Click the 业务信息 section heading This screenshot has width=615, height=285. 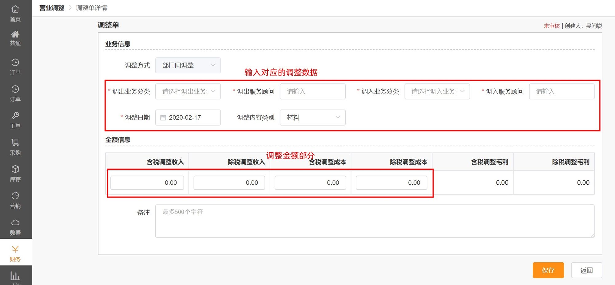117,44
